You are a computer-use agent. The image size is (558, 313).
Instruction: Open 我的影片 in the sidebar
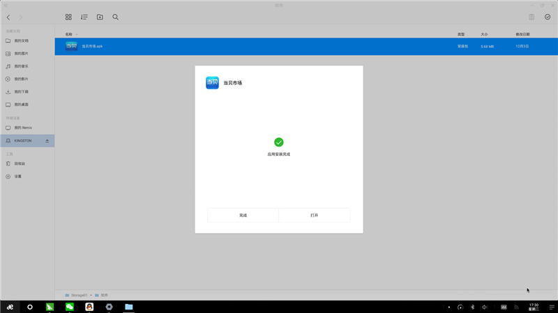27,79
